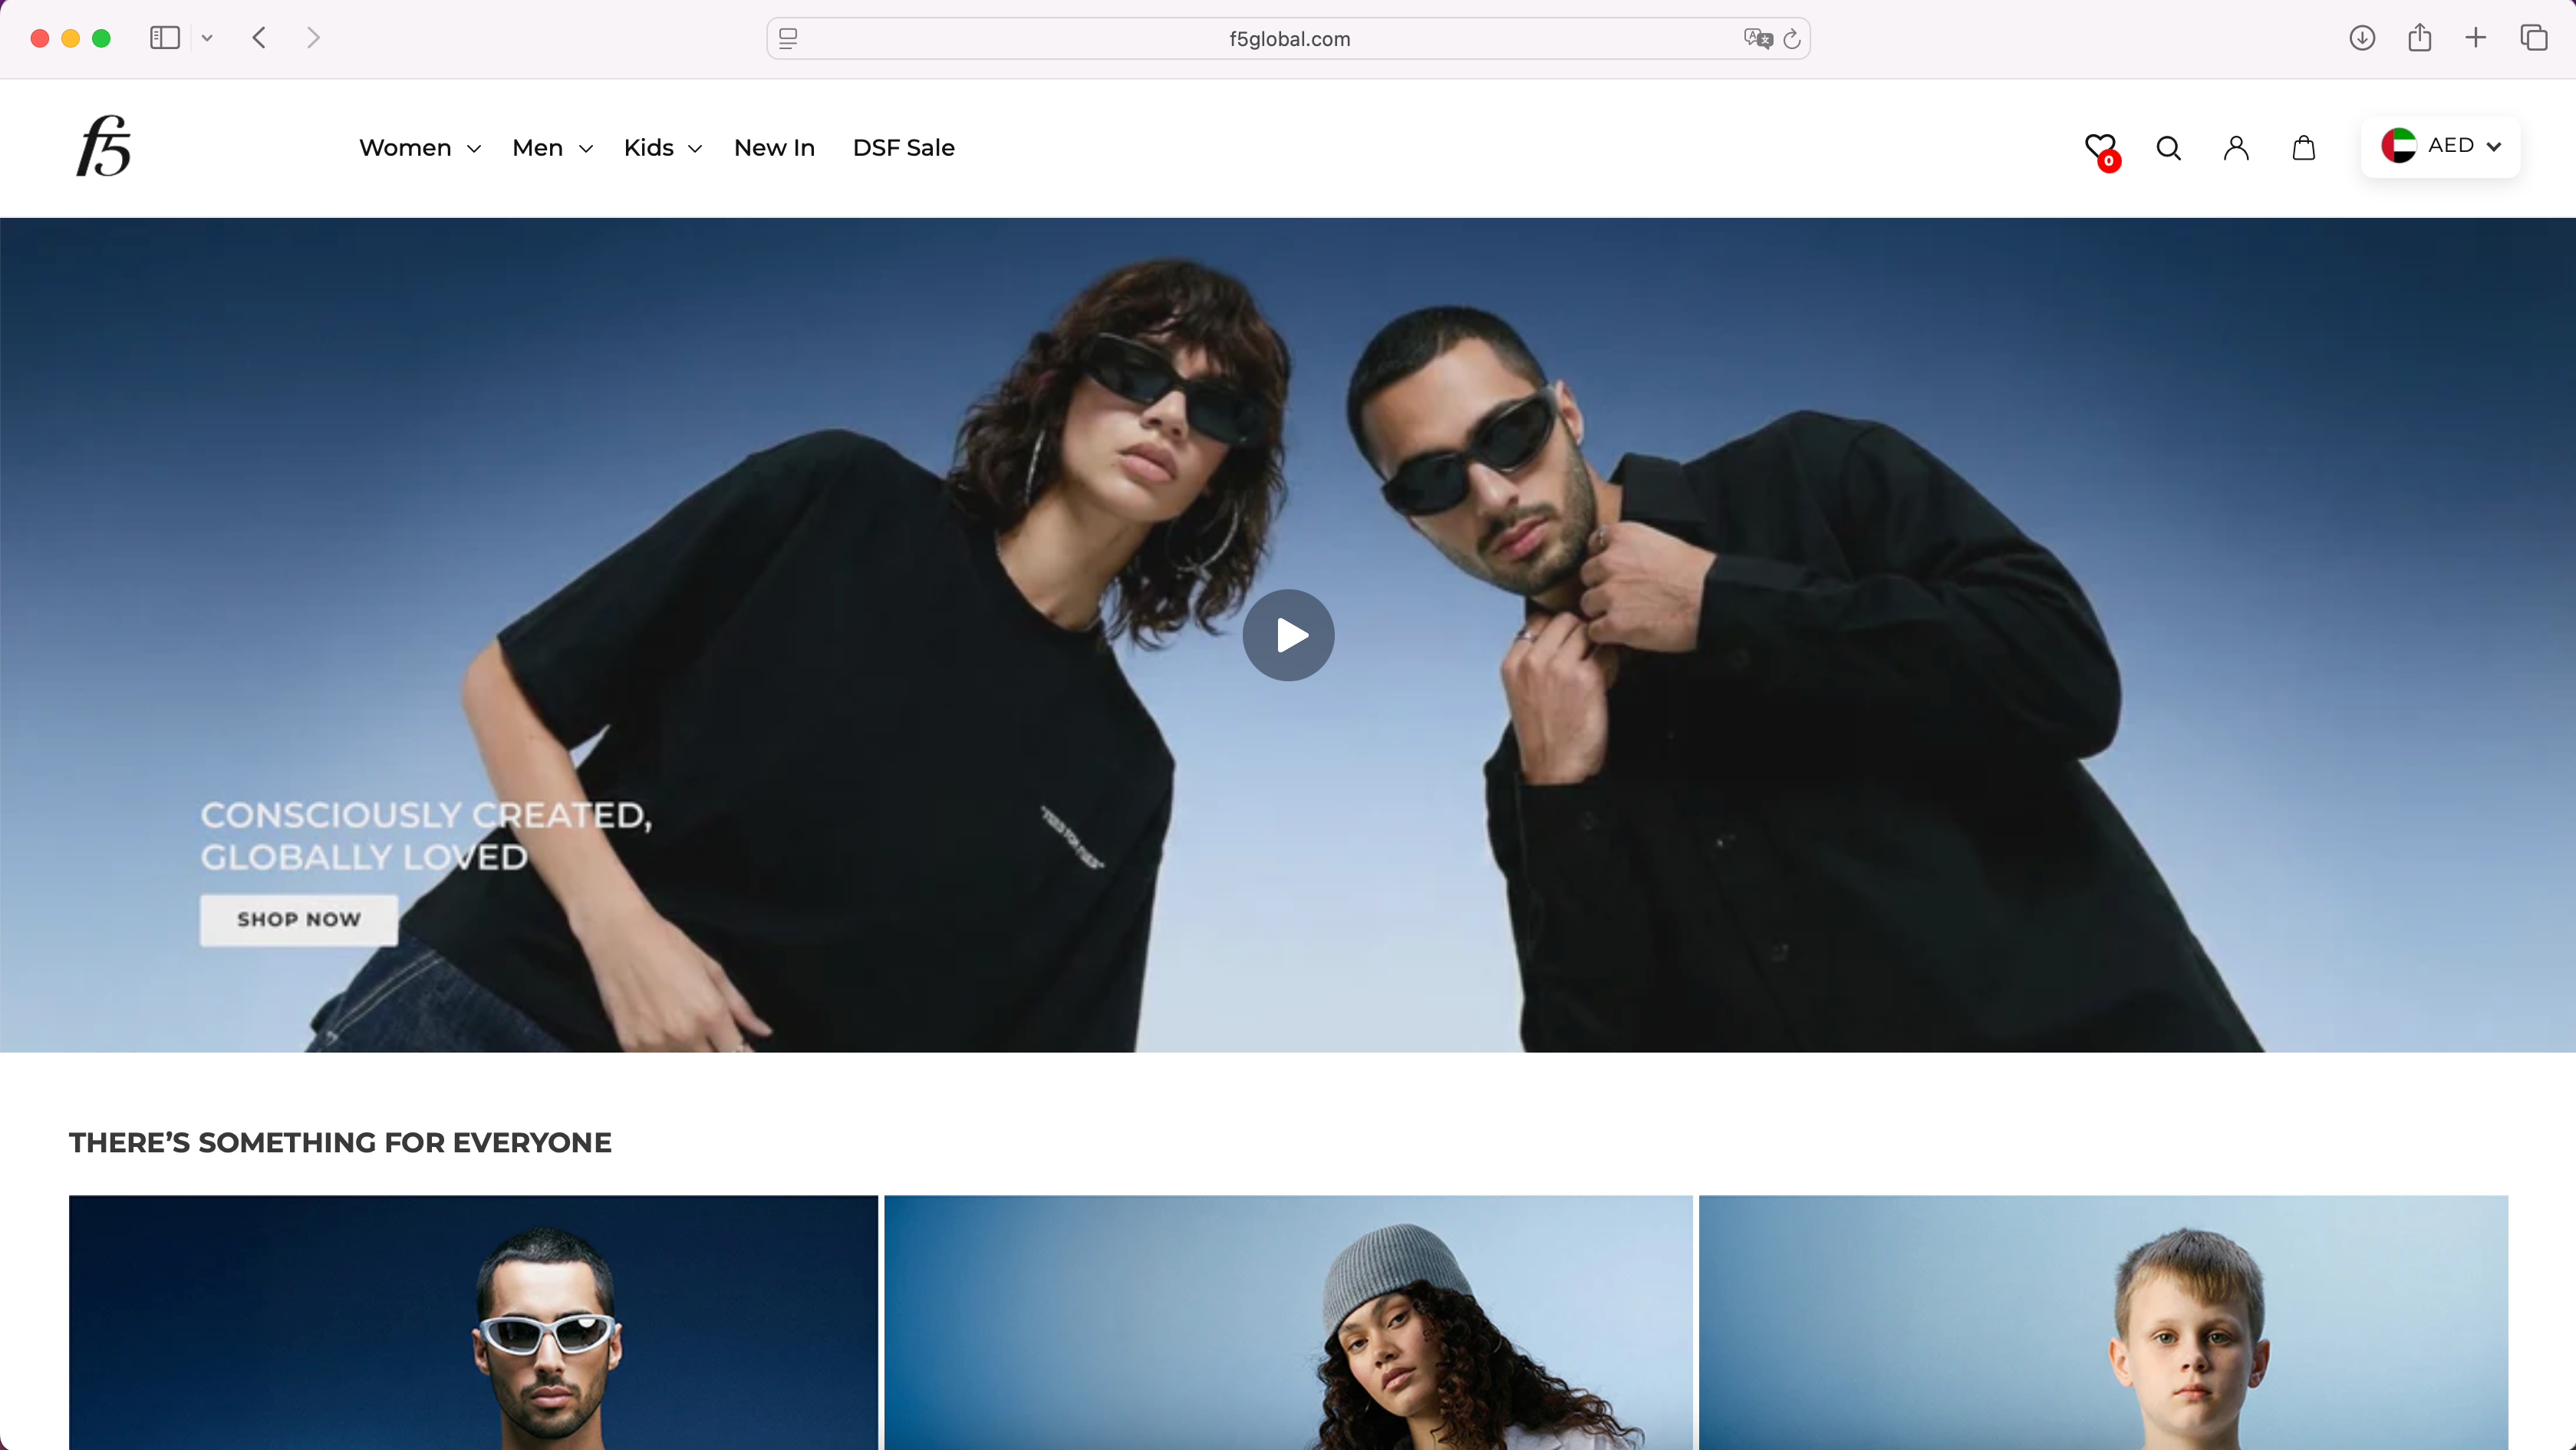Open the tab overview icon
The width and height of the screenshot is (2576, 1450).
point(2534,38)
